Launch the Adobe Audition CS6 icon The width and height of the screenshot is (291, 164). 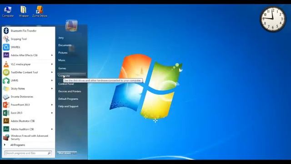coord(6,129)
